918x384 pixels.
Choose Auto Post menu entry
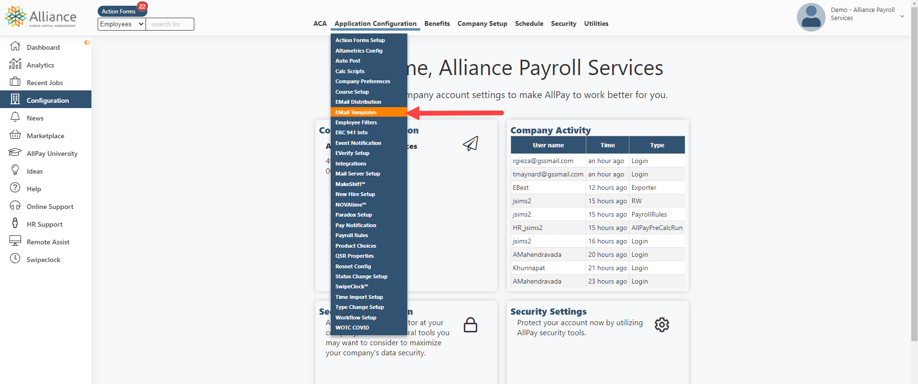(x=369, y=61)
